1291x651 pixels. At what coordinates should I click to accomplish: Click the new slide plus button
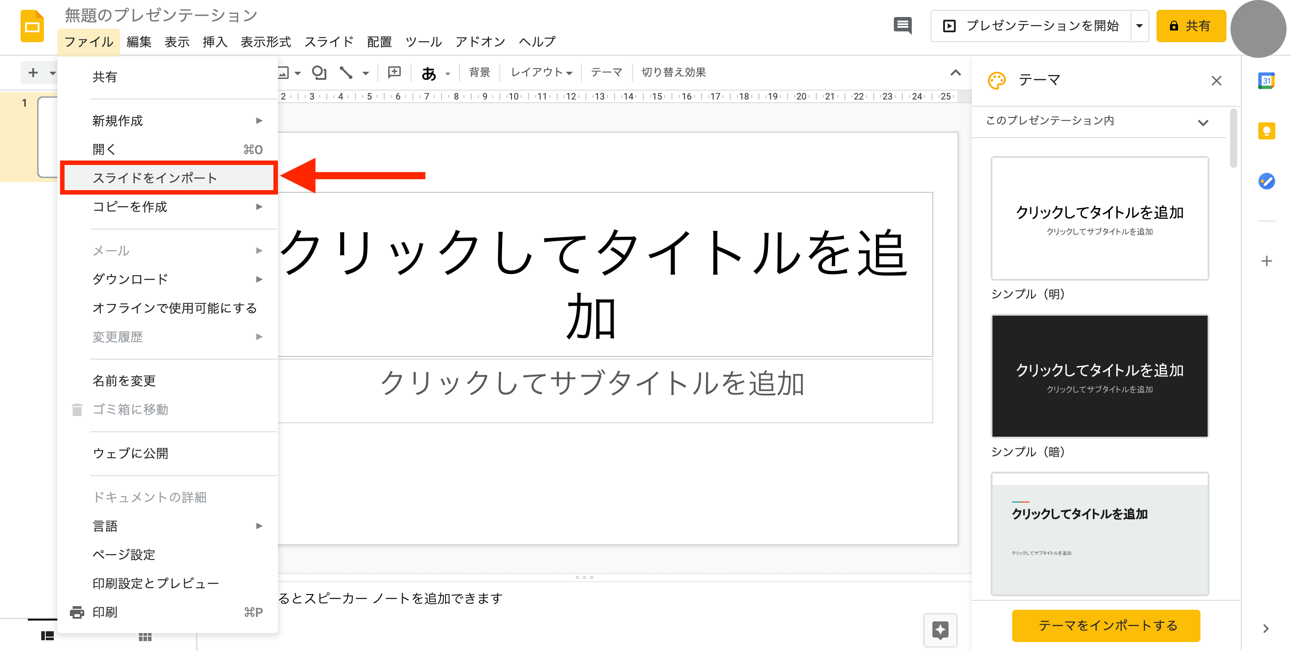coord(33,73)
